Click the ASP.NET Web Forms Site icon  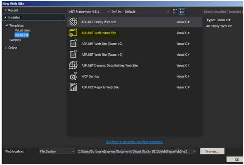coord(73,32)
